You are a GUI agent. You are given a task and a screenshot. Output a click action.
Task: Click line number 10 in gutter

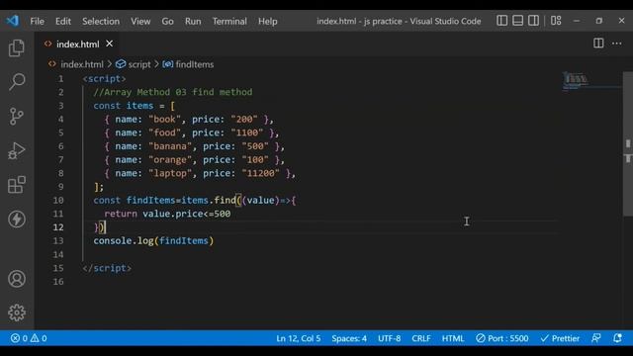point(58,200)
